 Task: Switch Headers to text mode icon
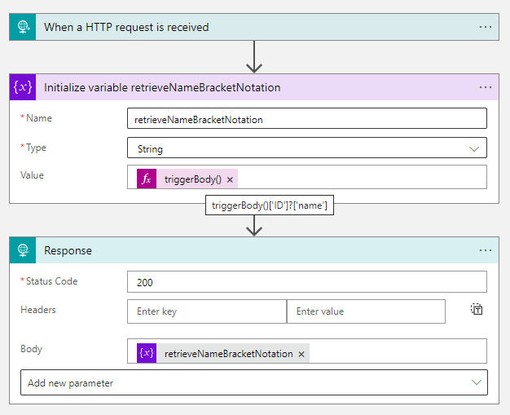477,309
